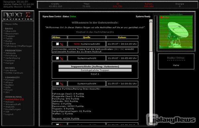Click the Credits value 42.853.210
The height and width of the screenshot is (128, 199).
click(x=55, y=6)
